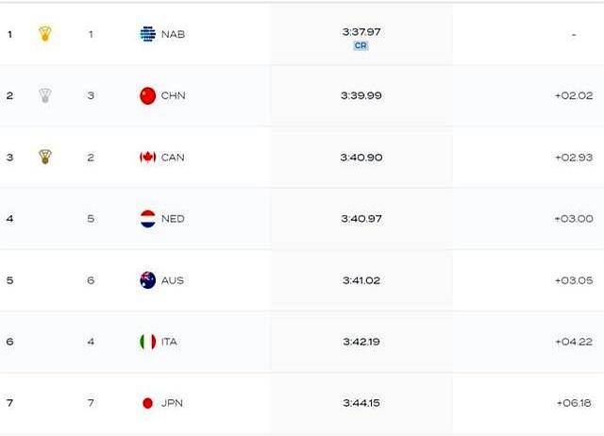Viewport: 604px width, 436px height.
Task: Click Italy's time 3:42.19
Action: click(361, 342)
